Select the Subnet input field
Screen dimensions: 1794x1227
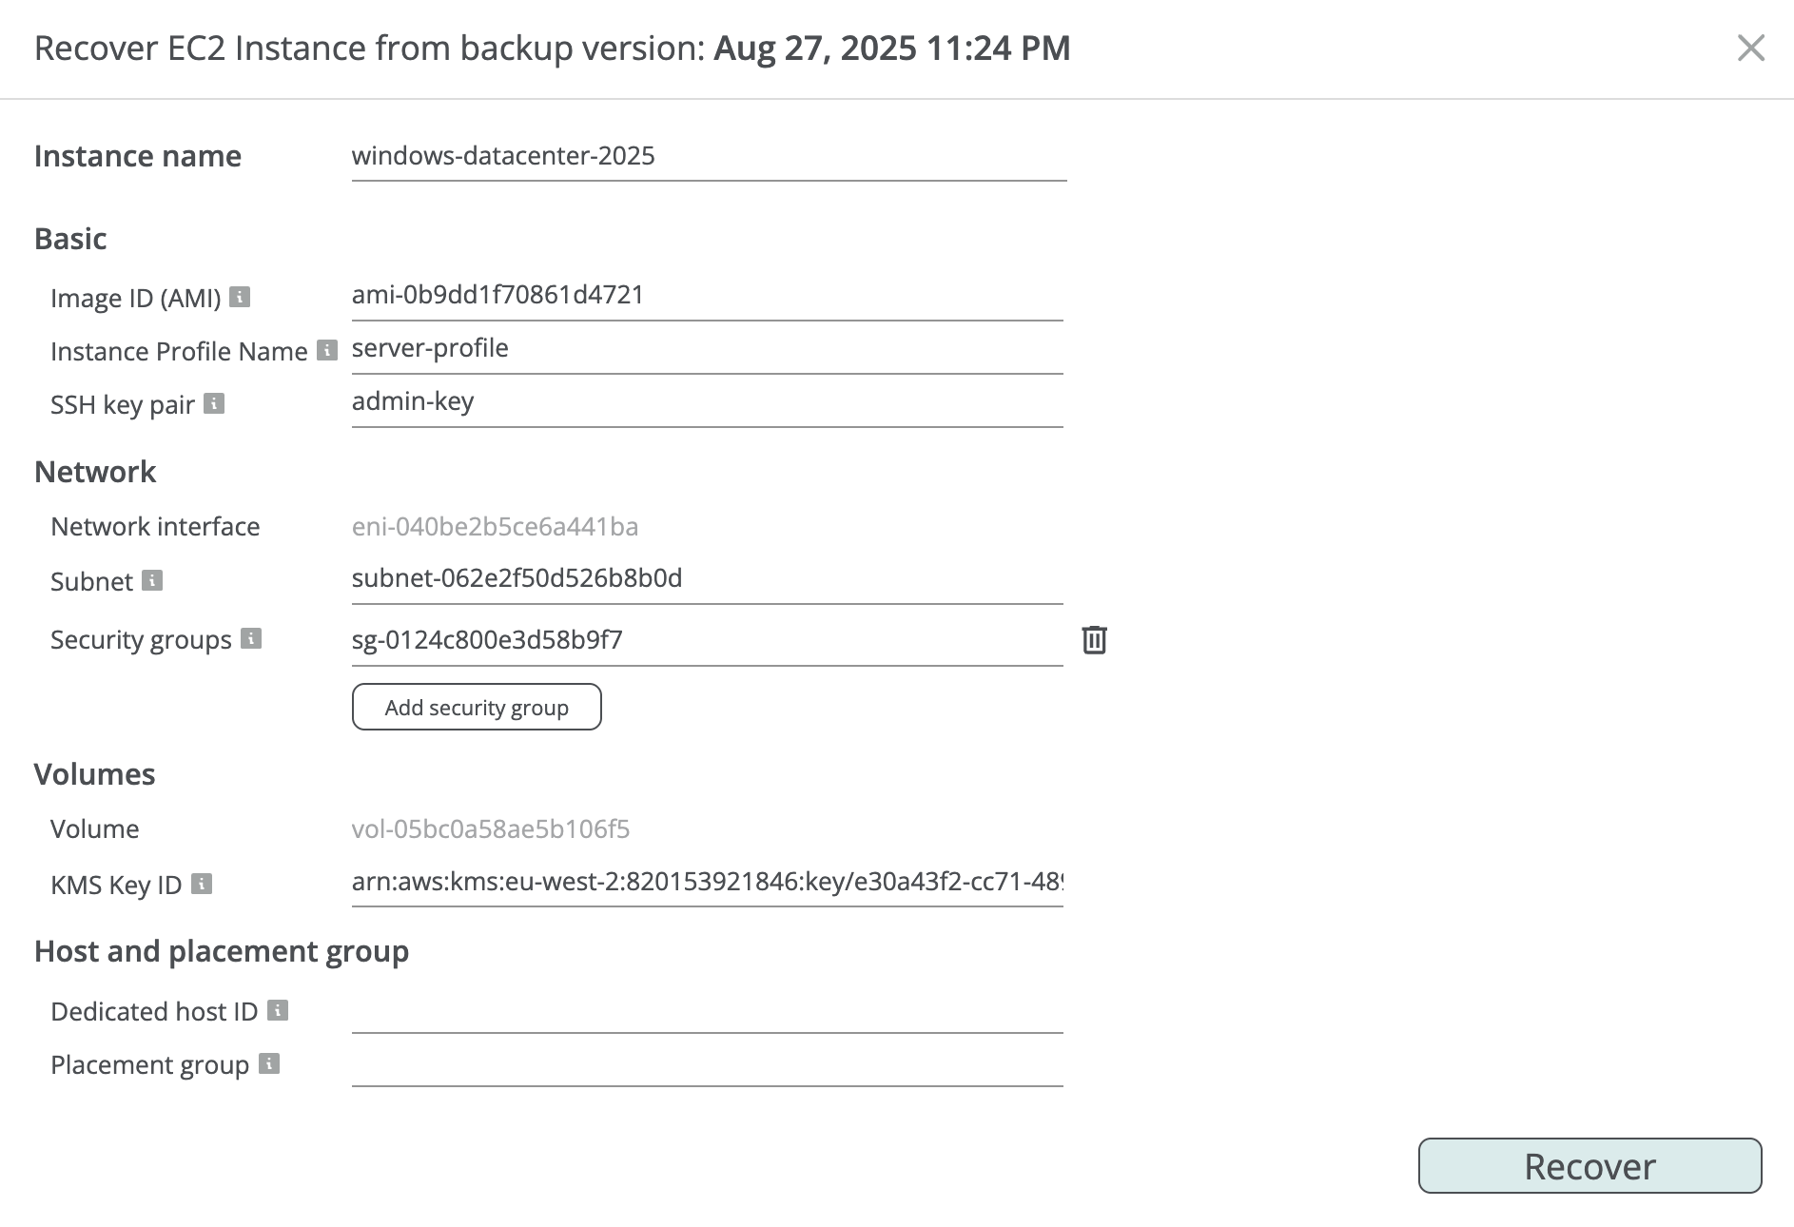pyautogui.click(x=706, y=579)
